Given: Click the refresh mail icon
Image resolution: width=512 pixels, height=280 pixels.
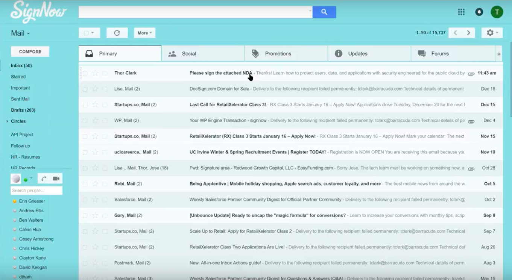Looking at the screenshot, I should point(117,33).
